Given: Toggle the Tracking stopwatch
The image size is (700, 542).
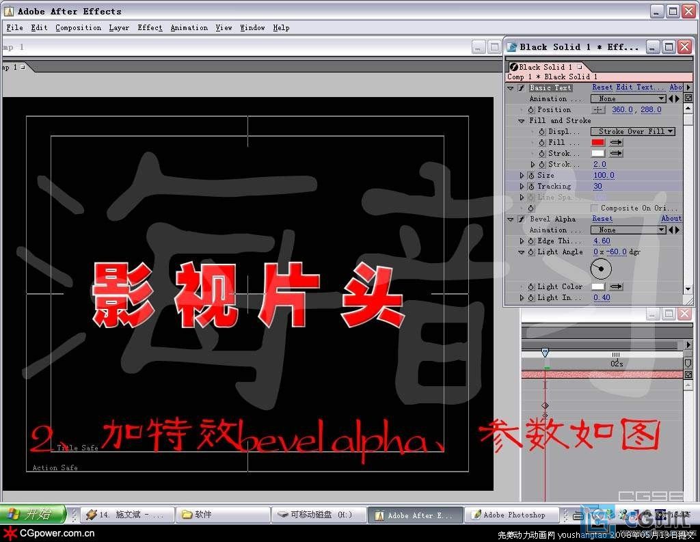Looking at the screenshot, I should click(x=530, y=186).
